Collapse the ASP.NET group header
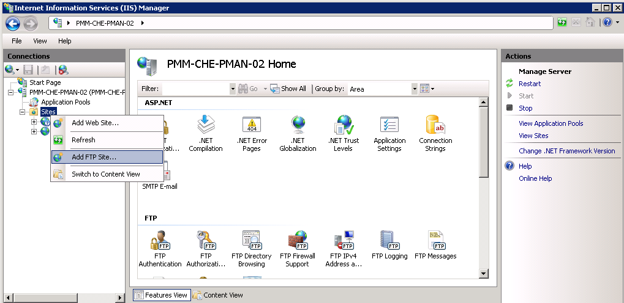Image resolution: width=624 pixels, height=303 pixels. point(159,103)
